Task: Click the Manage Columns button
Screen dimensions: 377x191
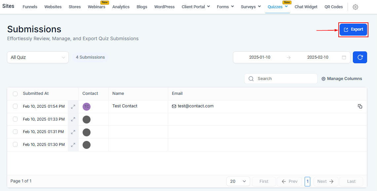Action: tap(342, 79)
